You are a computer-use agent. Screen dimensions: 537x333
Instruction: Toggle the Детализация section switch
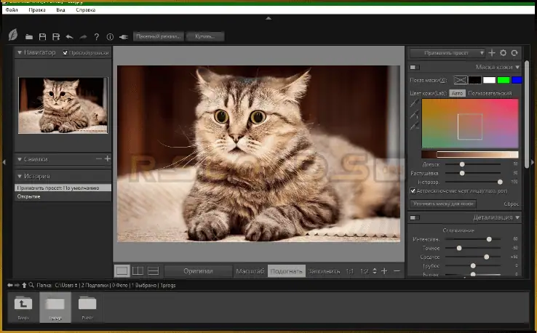pos(415,217)
